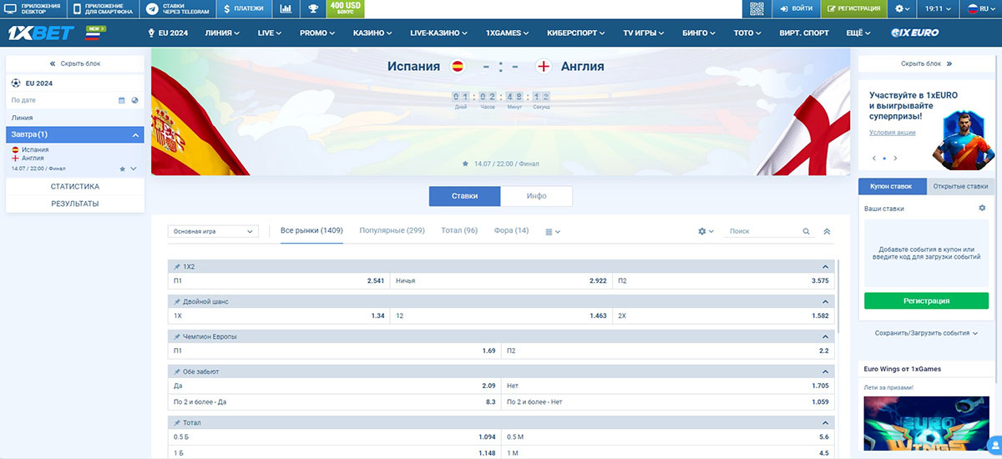Screen dimensions: 1002x459
Task: Open the Платежи payments section
Action: pos(244,9)
